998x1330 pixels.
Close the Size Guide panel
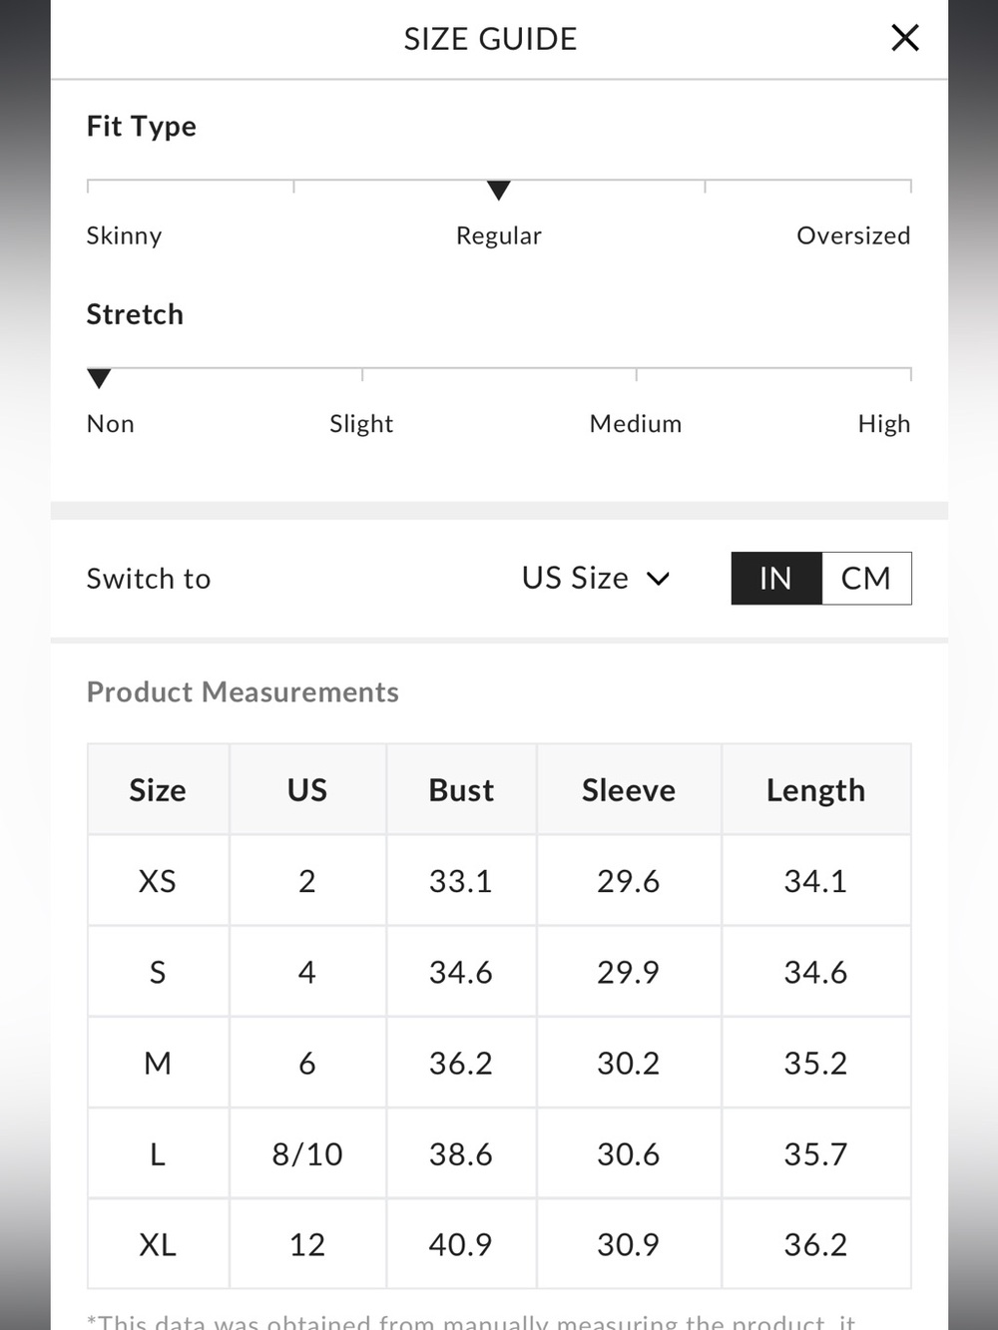click(x=904, y=38)
